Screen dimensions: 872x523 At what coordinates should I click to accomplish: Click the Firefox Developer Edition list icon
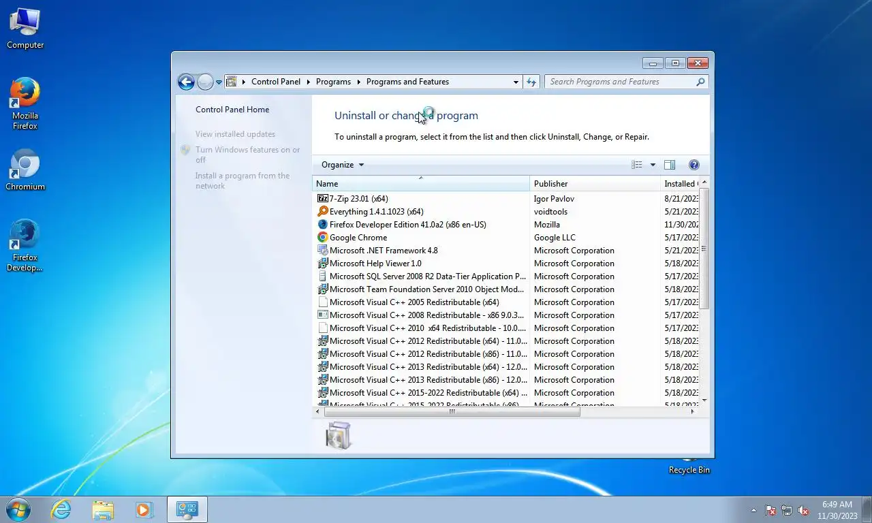click(323, 225)
